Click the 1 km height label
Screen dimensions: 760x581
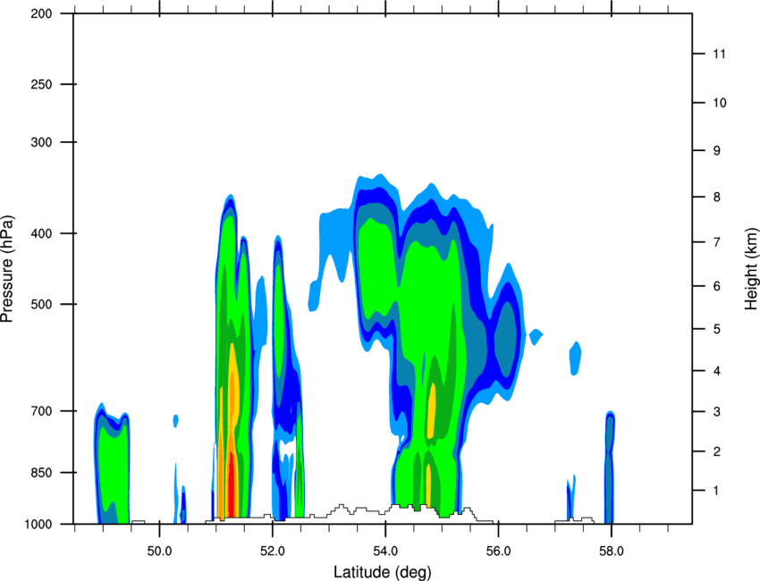pos(716,491)
